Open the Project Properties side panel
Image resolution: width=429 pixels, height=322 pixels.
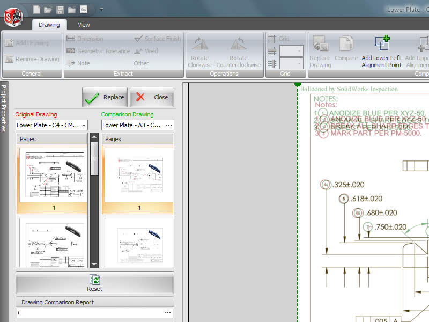click(x=4, y=107)
